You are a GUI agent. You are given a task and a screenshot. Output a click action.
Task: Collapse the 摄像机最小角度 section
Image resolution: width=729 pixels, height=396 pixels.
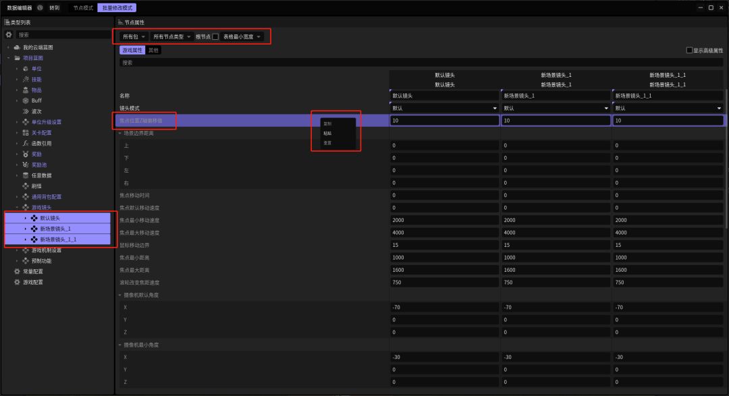(120, 345)
